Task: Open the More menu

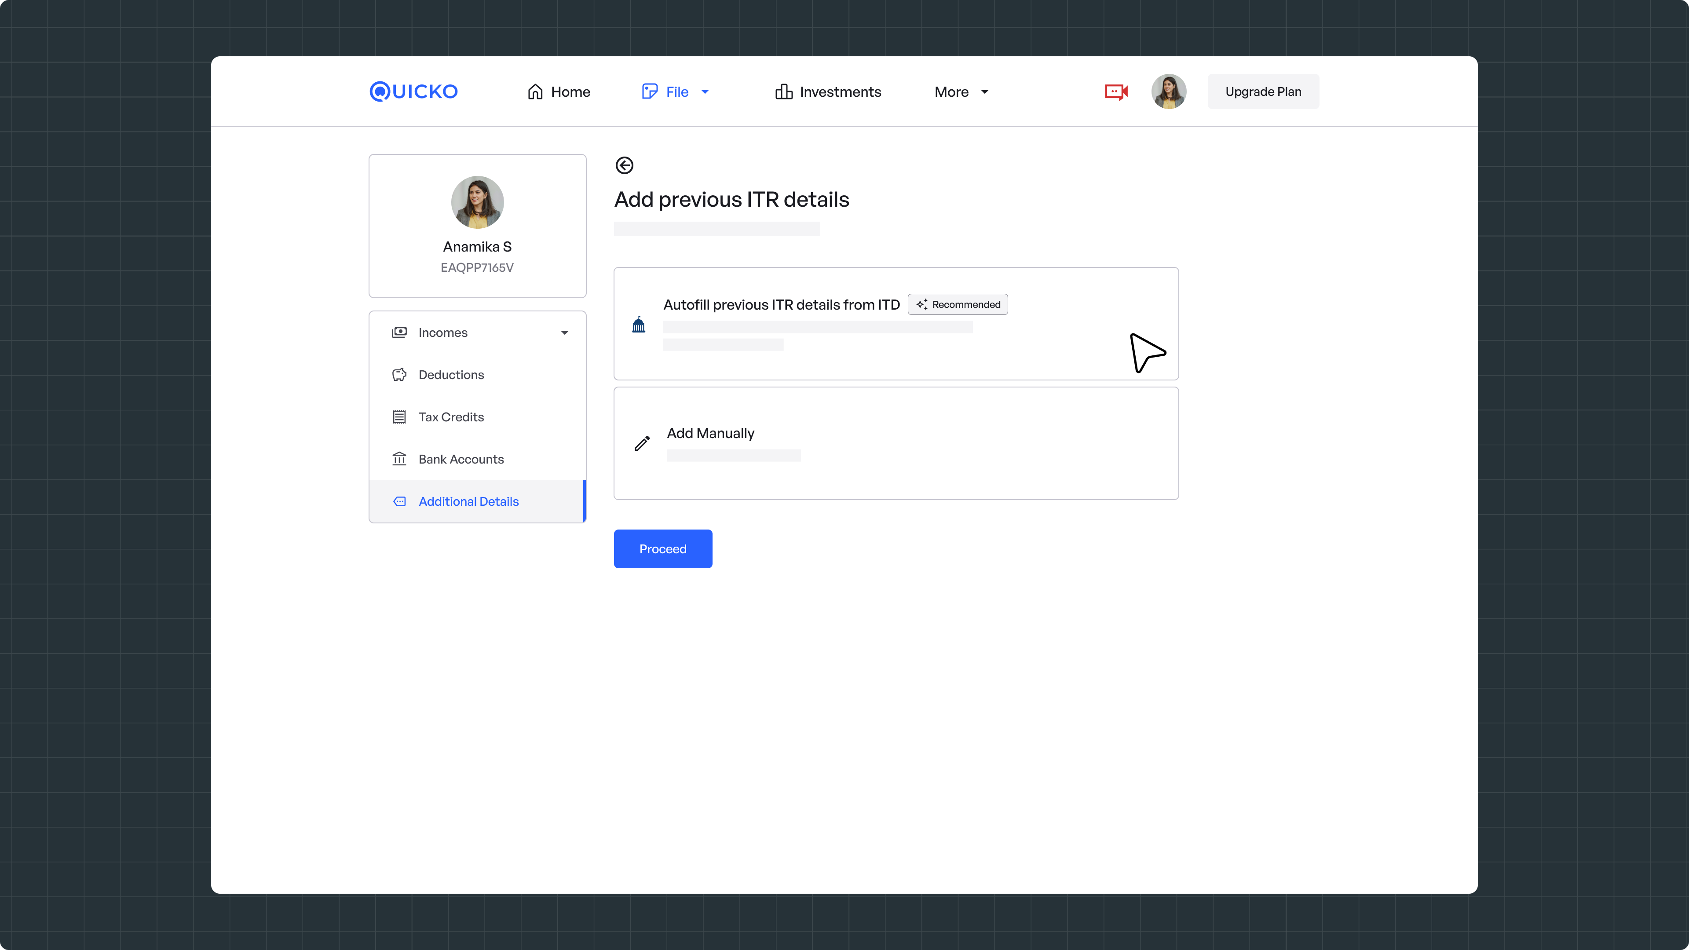Action: (x=962, y=92)
